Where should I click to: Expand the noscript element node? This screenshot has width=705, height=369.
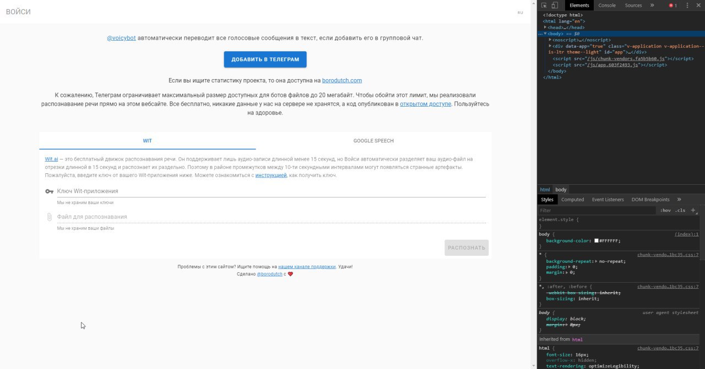pyautogui.click(x=550, y=40)
